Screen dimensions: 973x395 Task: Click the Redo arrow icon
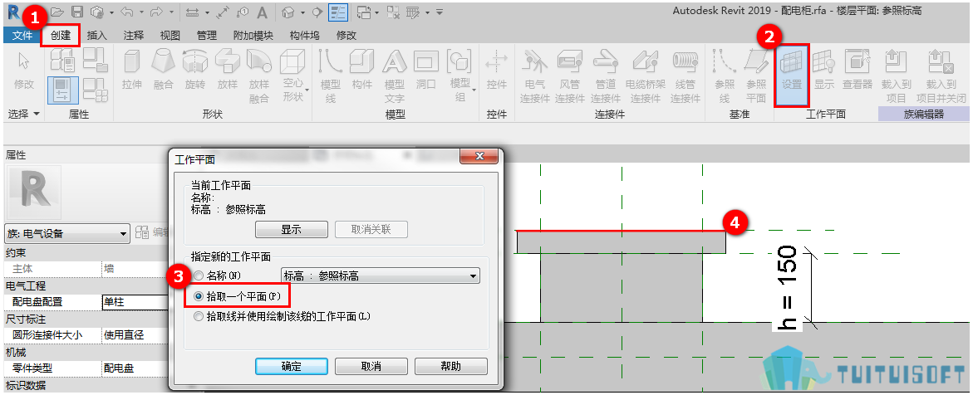pyautogui.click(x=156, y=11)
